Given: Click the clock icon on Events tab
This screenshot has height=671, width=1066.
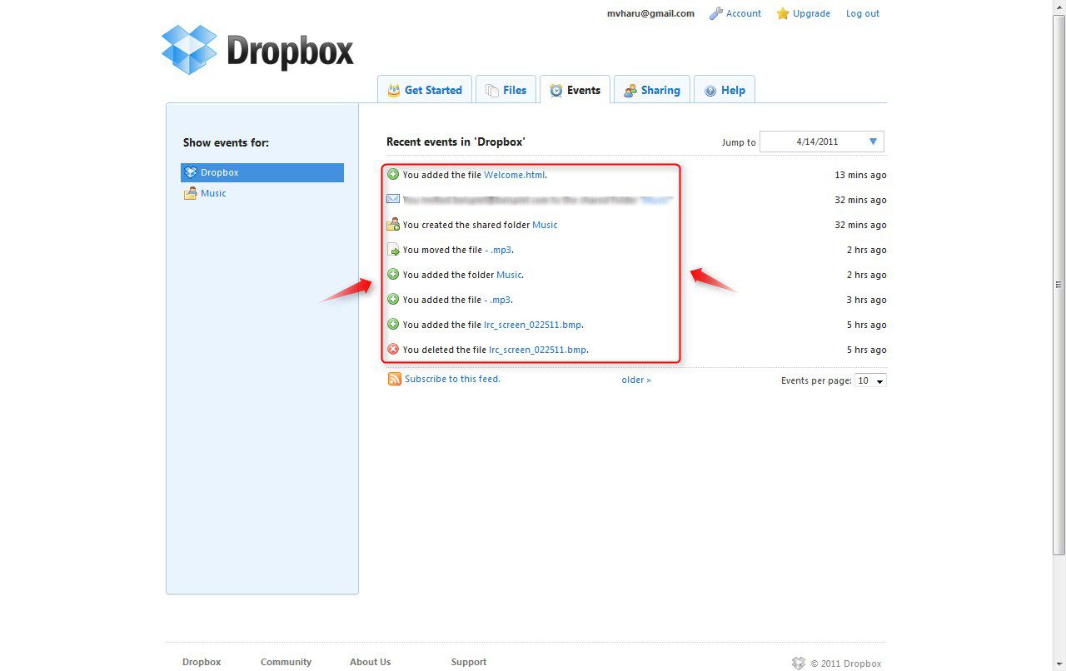Looking at the screenshot, I should coord(556,90).
